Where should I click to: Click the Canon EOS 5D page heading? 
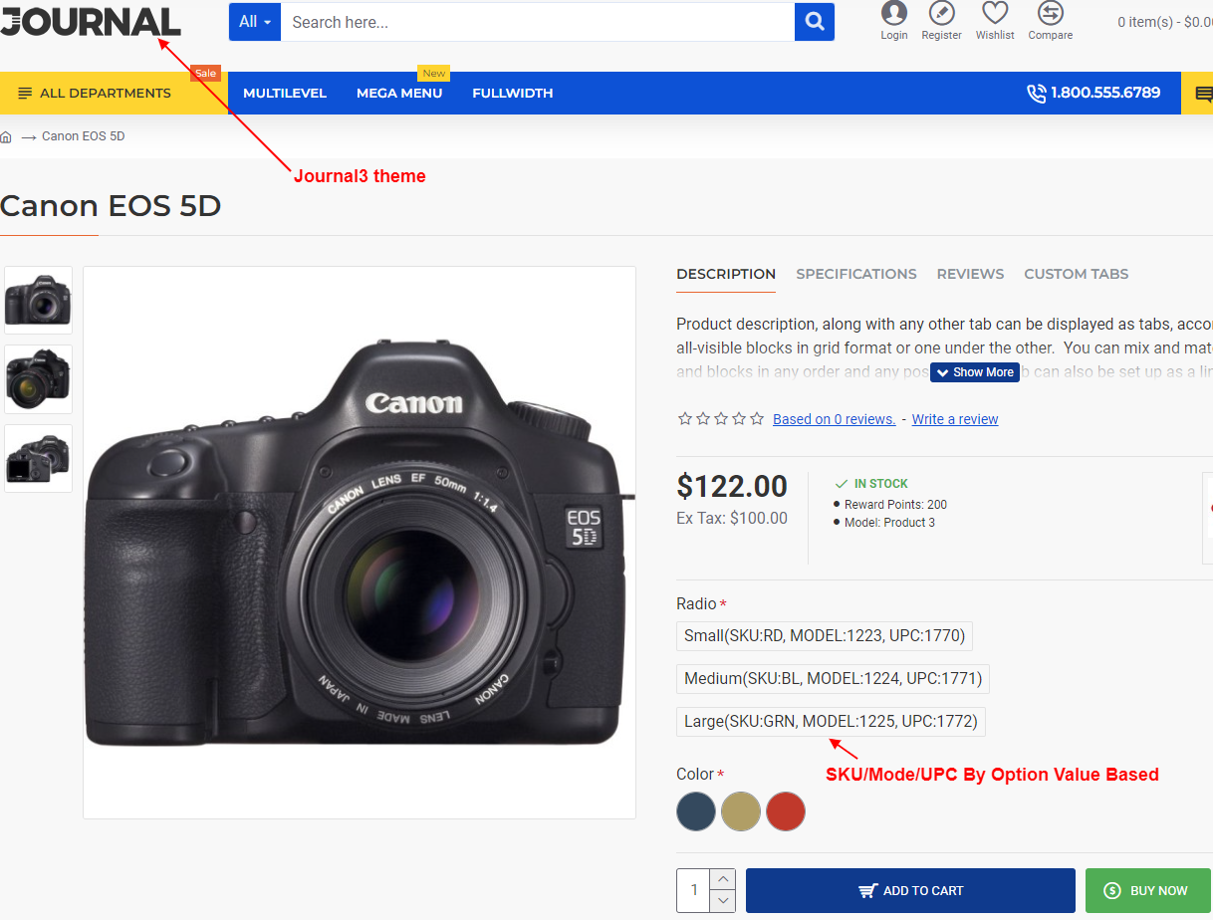pos(111,206)
